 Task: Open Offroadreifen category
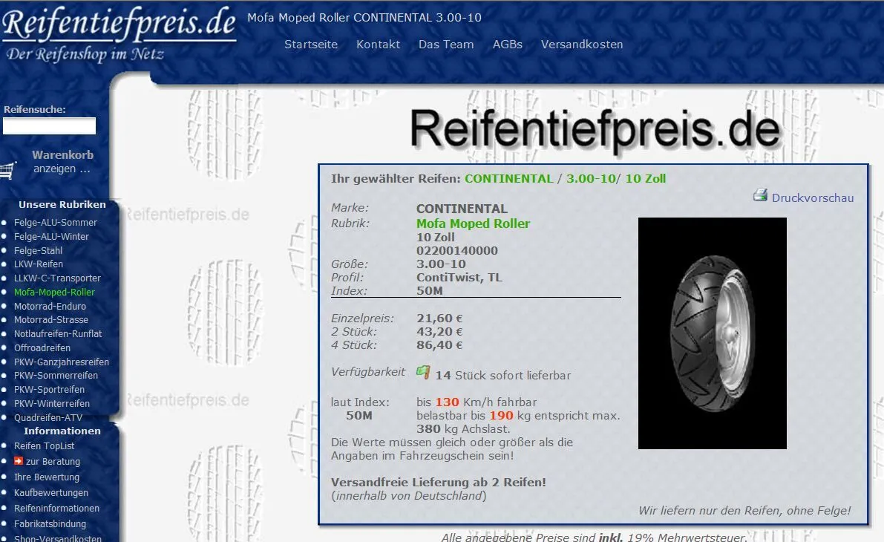42,348
